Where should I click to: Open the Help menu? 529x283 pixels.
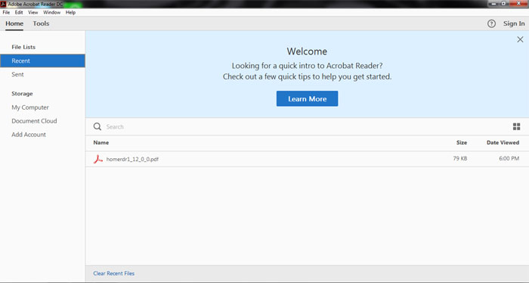click(x=70, y=13)
